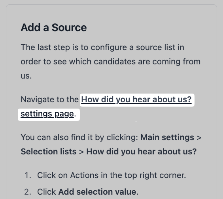
Task: Open the underlined "How did you hear about us?" link
Action: click(136, 99)
